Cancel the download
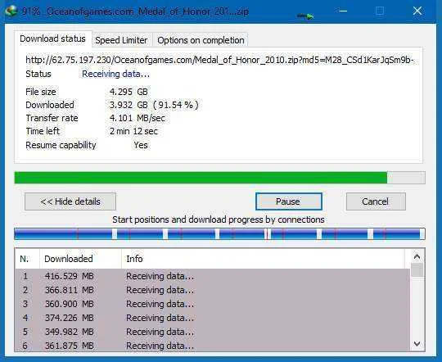 [376, 201]
